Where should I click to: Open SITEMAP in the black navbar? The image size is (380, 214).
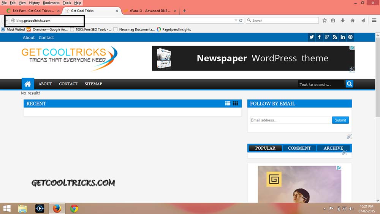(x=93, y=84)
